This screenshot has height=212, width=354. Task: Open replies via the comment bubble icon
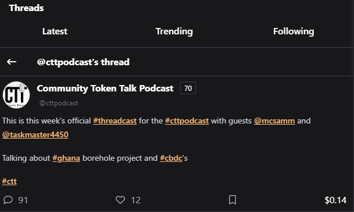[8, 200]
